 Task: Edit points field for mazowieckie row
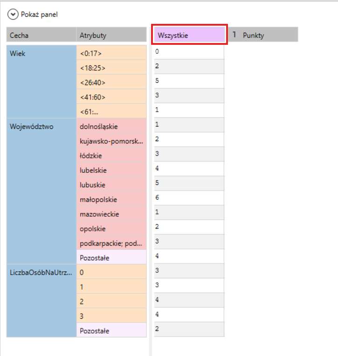point(189,212)
